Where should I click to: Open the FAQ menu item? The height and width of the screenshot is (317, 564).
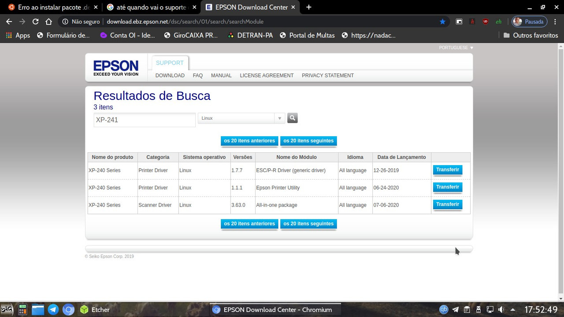pyautogui.click(x=198, y=75)
